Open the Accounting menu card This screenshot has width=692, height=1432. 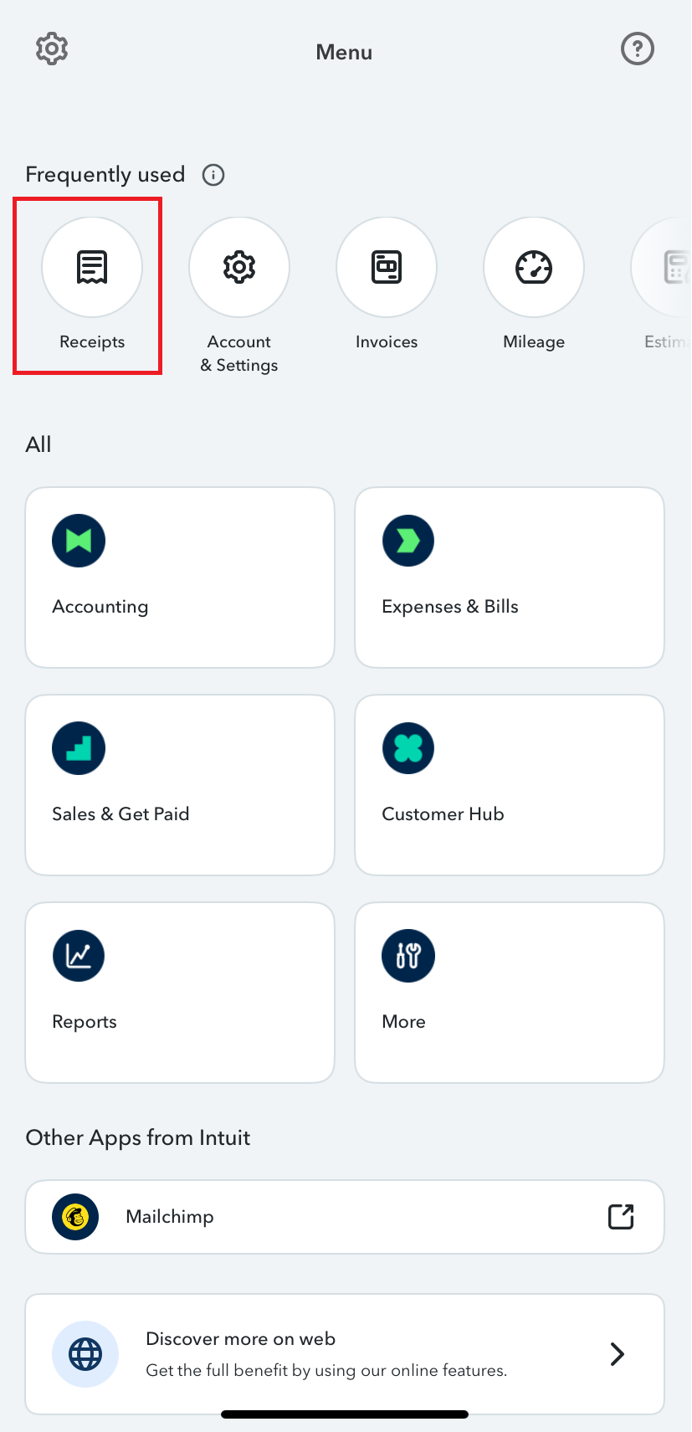(180, 577)
